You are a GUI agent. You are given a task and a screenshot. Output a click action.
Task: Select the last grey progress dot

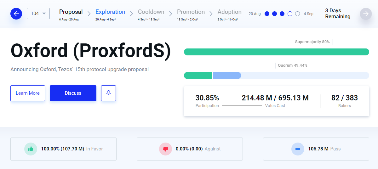(297, 14)
